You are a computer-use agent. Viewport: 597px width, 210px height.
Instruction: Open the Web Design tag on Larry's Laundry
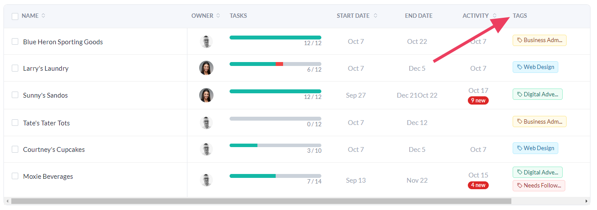click(535, 67)
